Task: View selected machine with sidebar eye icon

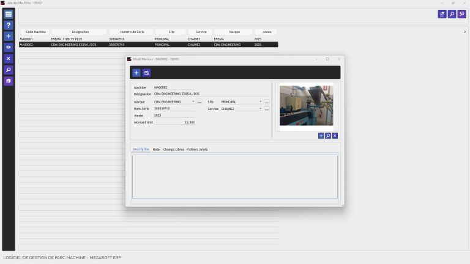Action: point(9,47)
